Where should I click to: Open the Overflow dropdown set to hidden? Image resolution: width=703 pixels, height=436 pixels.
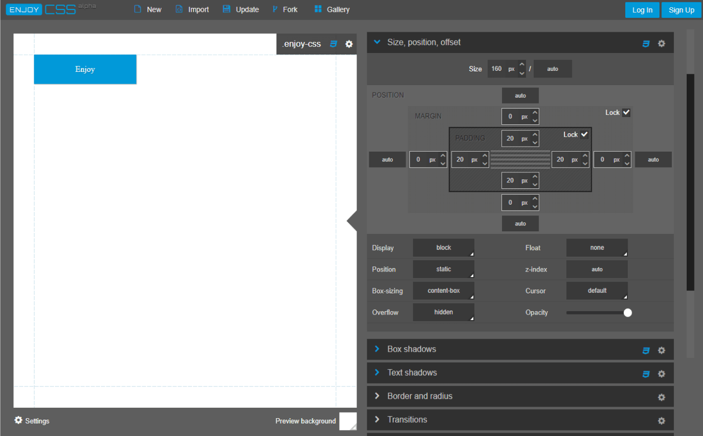tap(444, 312)
